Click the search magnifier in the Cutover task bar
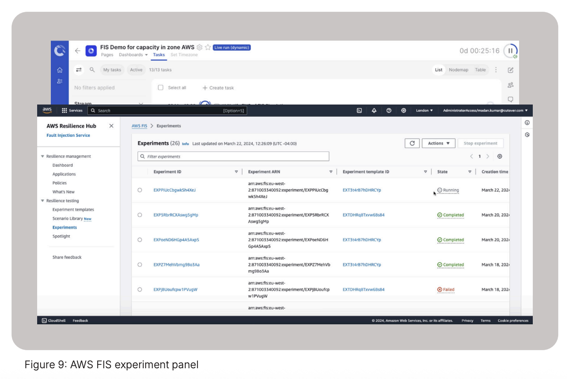The width and height of the screenshot is (567, 379). click(92, 70)
